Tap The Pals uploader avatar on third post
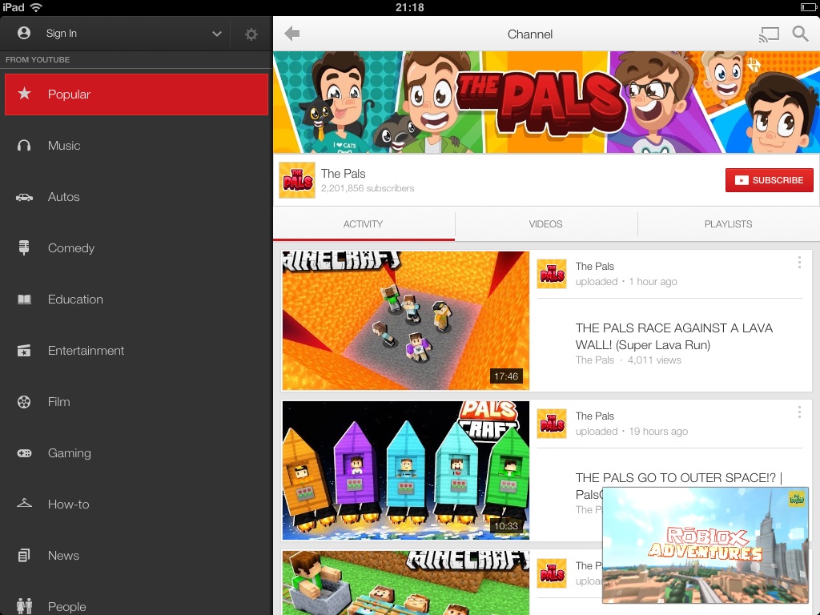The width and height of the screenshot is (820, 615). 552,573
